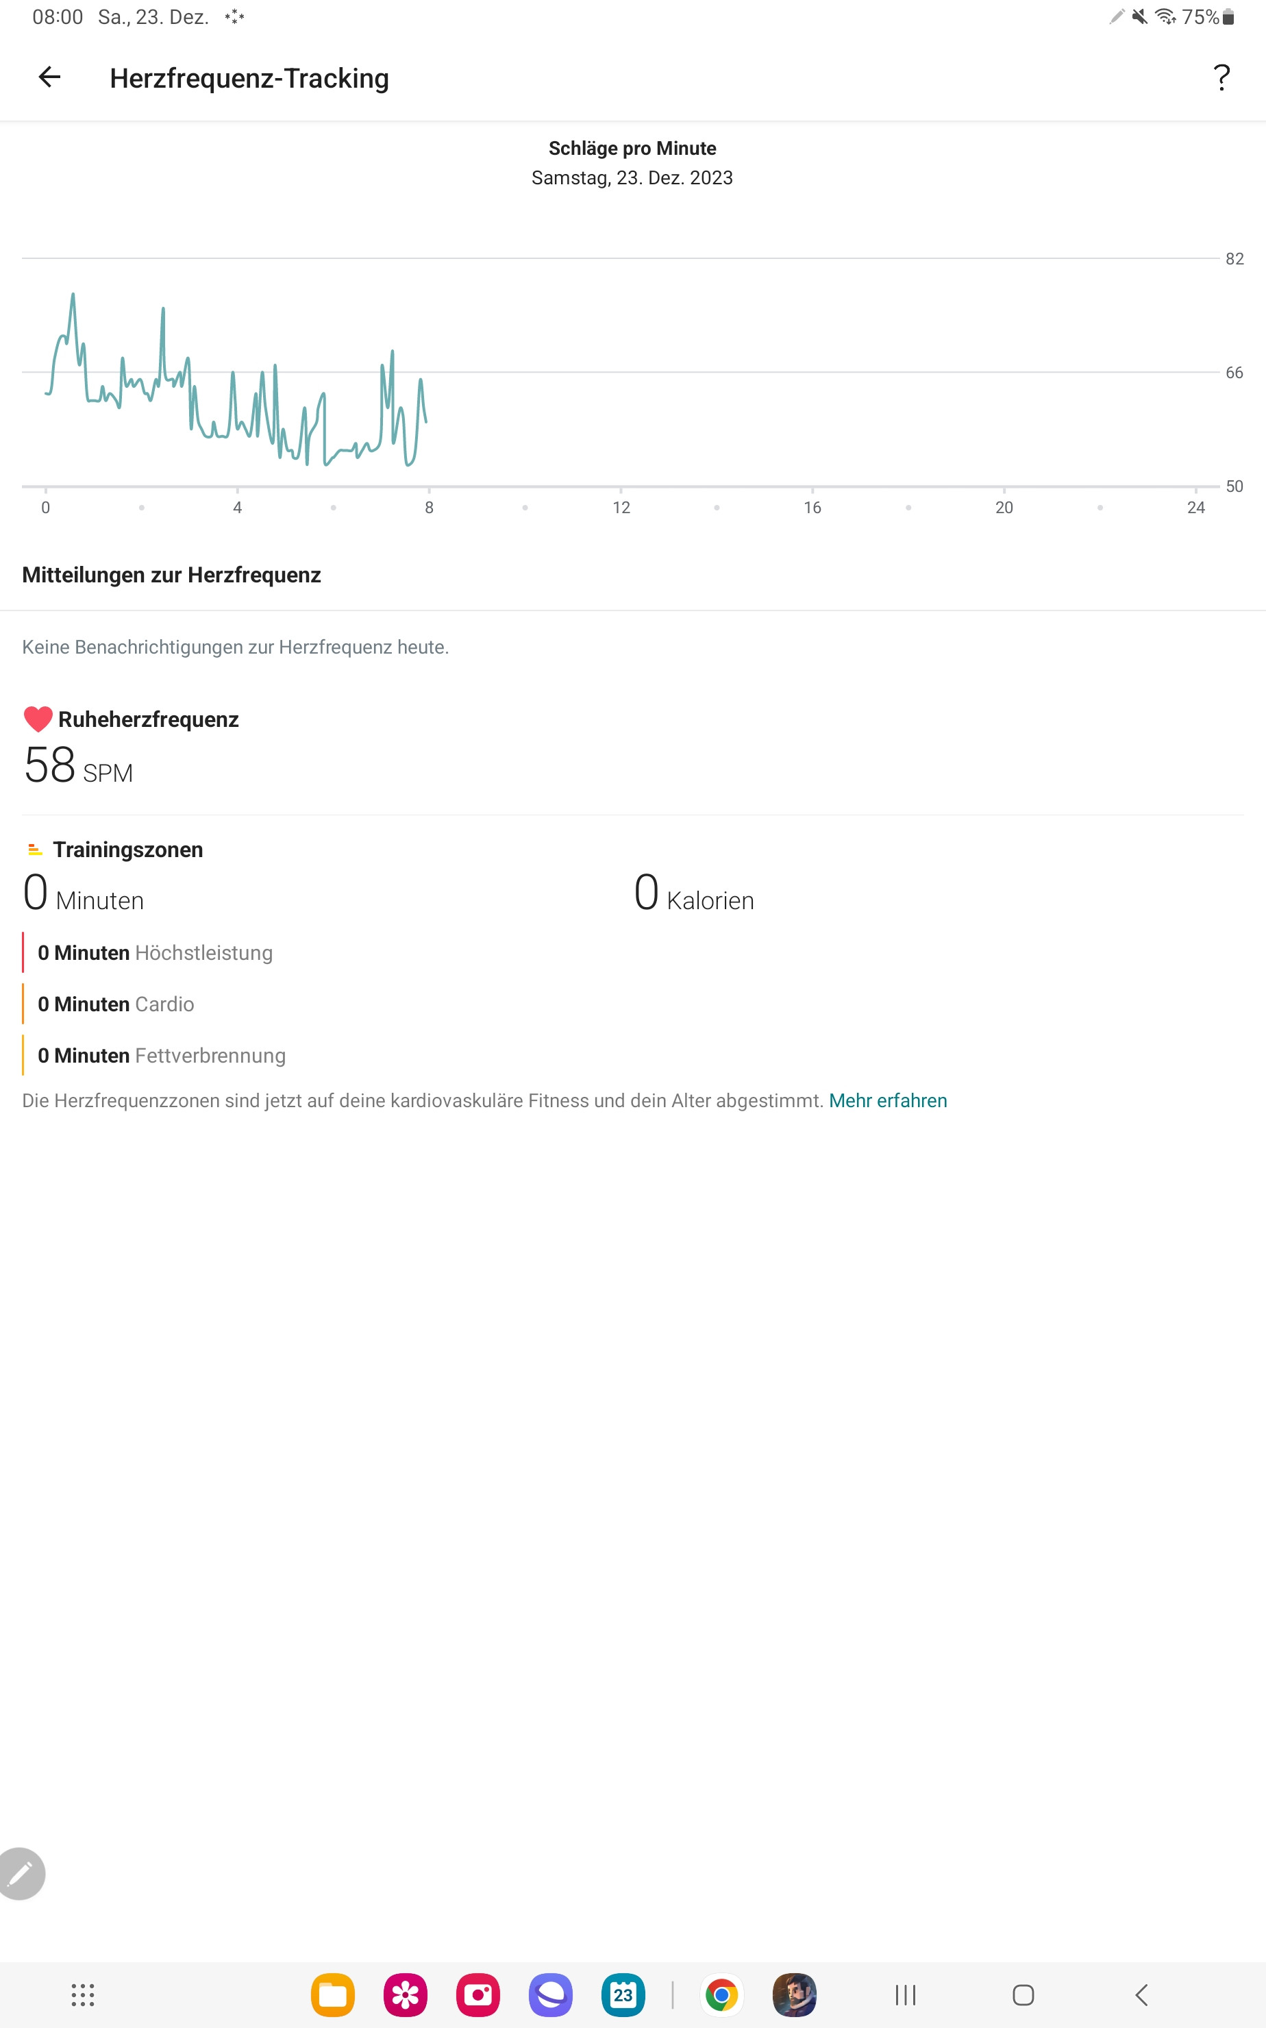This screenshot has height=2028, width=1266.
Task: Tap the red heart Ruheherzfrequenz icon
Action: pos(38,719)
